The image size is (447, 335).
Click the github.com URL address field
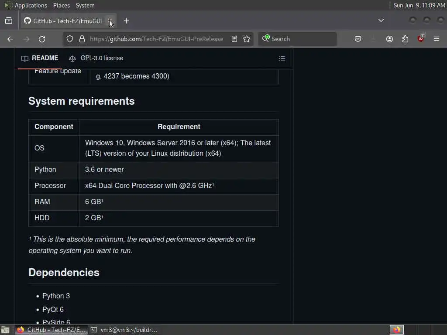[x=157, y=39]
